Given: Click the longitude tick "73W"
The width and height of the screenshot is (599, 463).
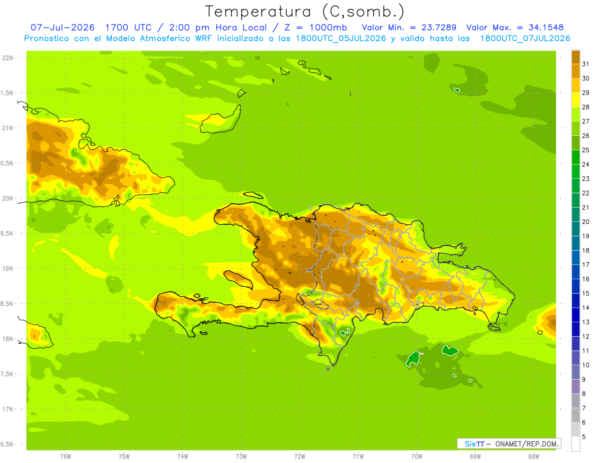Looking at the screenshot, I should (241, 457).
